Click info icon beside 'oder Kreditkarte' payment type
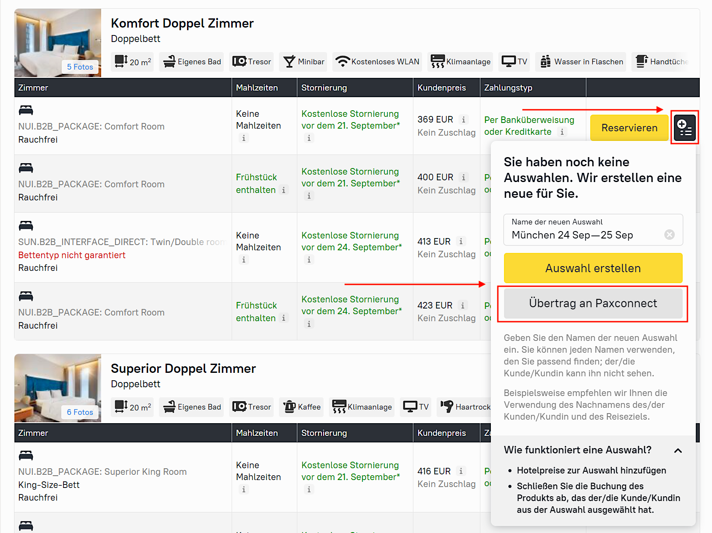The image size is (712, 533). tap(562, 132)
